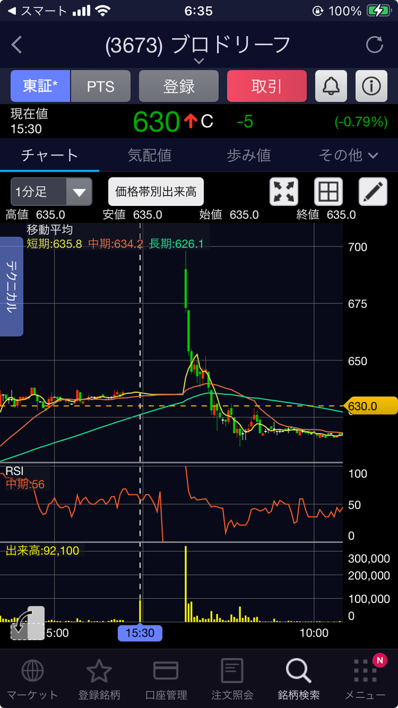Expand chart to fullscreen
This screenshot has width=398, height=708.
tap(284, 192)
